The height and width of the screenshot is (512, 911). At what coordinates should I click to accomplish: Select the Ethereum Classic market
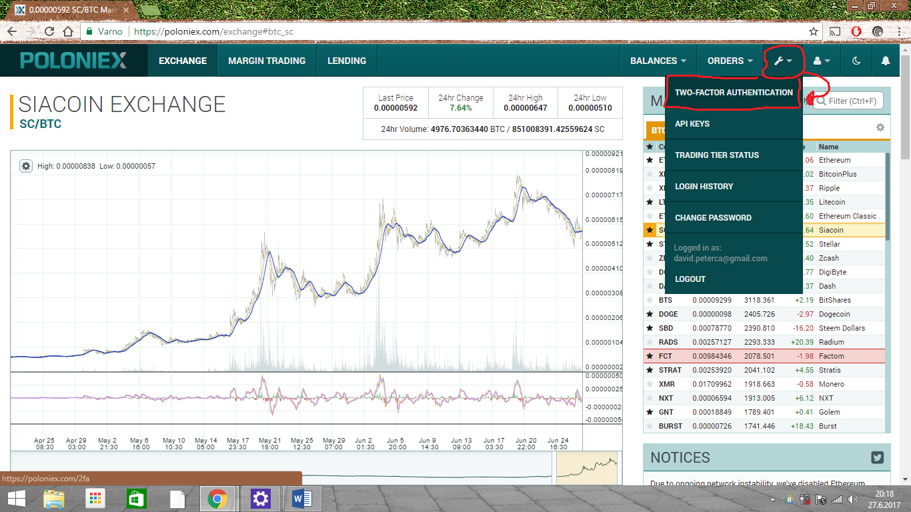pos(848,216)
